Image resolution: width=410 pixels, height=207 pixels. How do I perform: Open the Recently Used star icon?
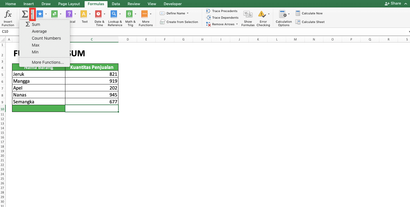coord(40,14)
